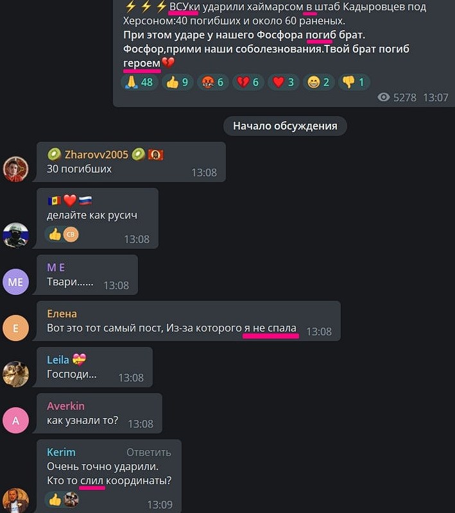Click the red heart reaction with 3

point(283,82)
